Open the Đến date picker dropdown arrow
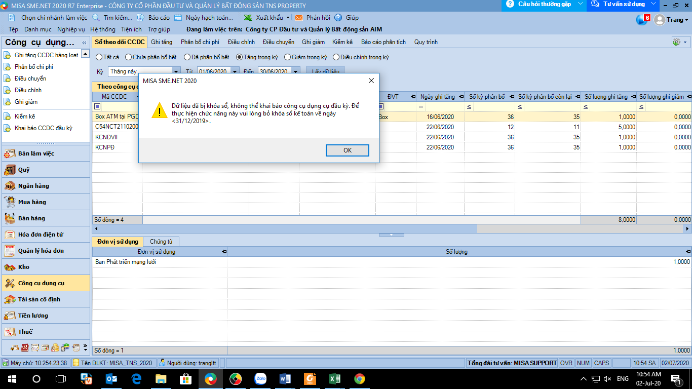Screen dimensions: 692x389 pos(296,71)
